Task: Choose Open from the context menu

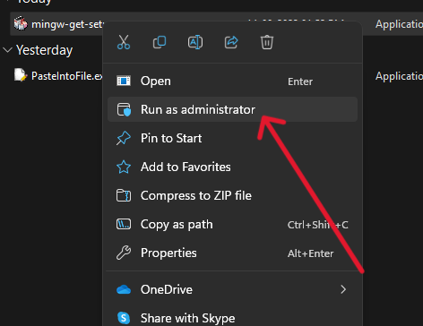Action: tap(232, 81)
